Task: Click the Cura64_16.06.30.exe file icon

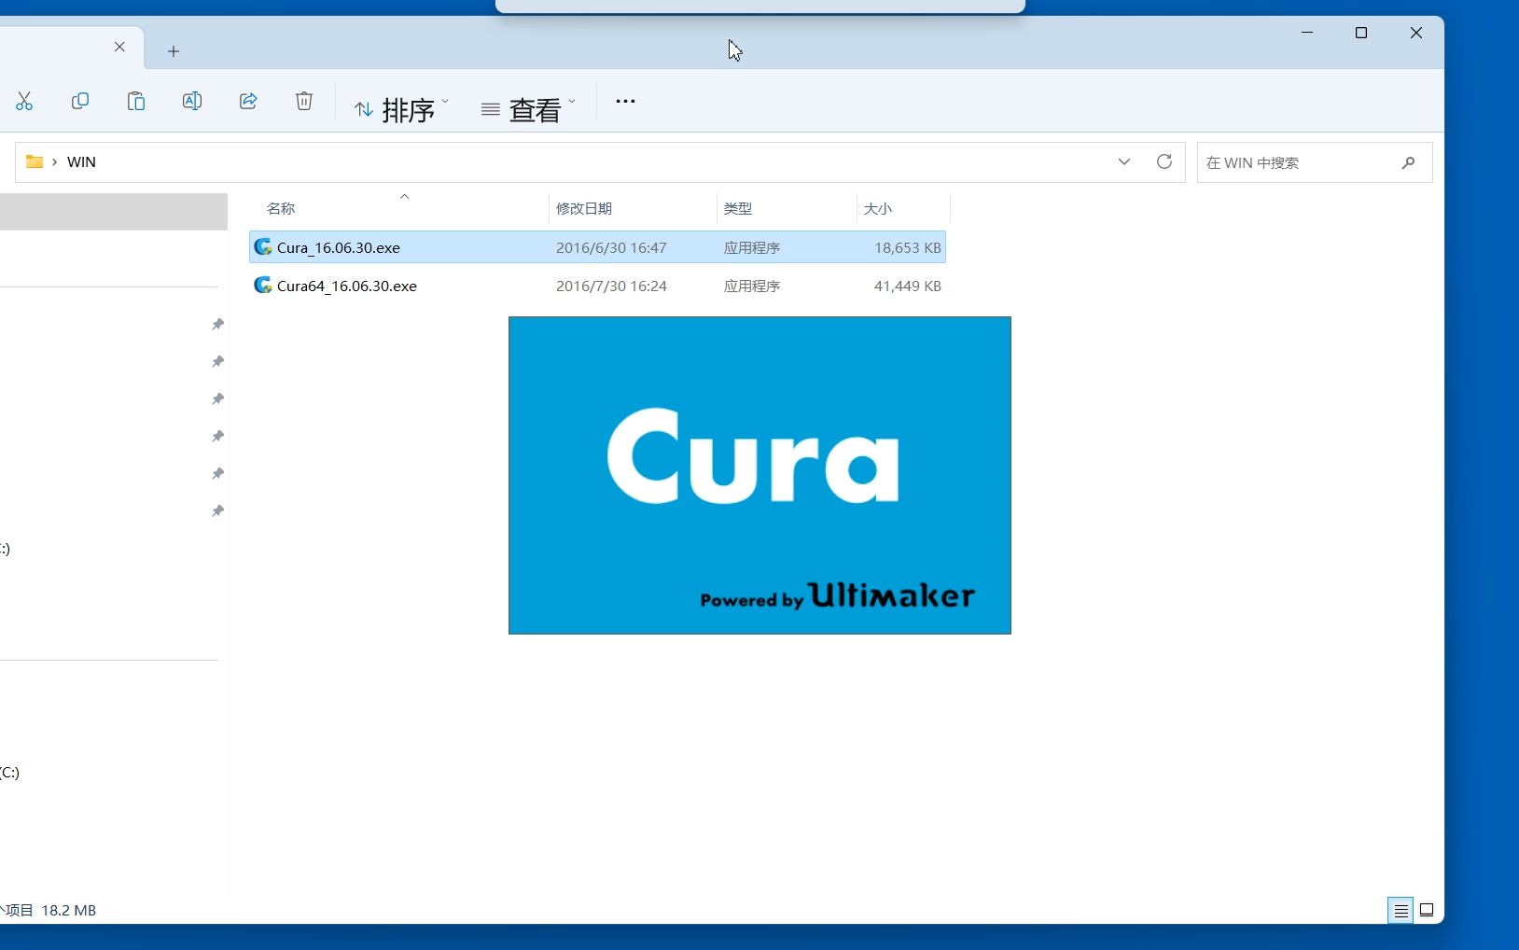Action: point(263,285)
